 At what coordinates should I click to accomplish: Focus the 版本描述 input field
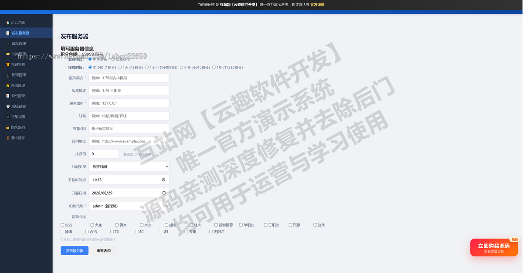pos(129,90)
